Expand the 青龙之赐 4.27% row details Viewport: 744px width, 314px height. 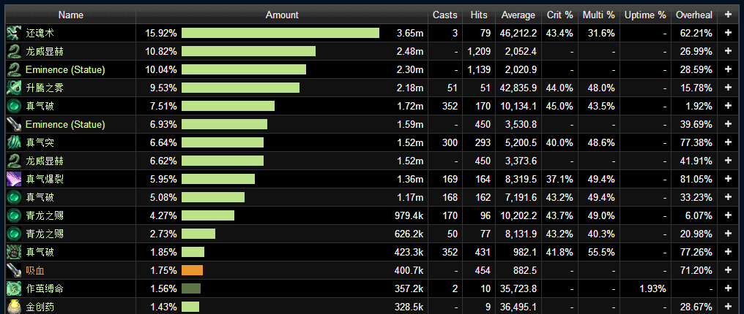click(x=729, y=216)
